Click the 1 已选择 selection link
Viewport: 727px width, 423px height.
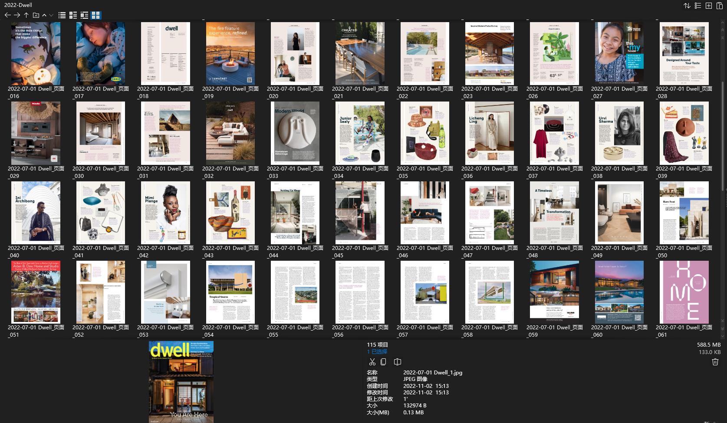377,351
